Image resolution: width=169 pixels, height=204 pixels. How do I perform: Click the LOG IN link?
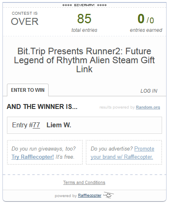pos(149,91)
